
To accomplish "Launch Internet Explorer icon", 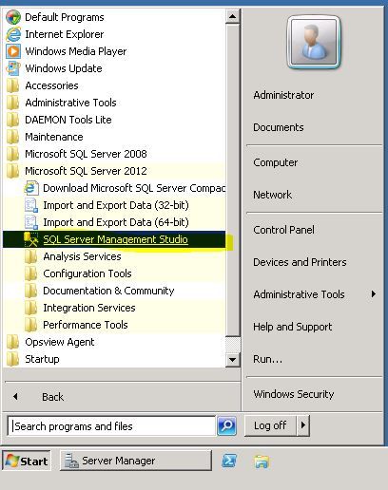I will (13, 34).
